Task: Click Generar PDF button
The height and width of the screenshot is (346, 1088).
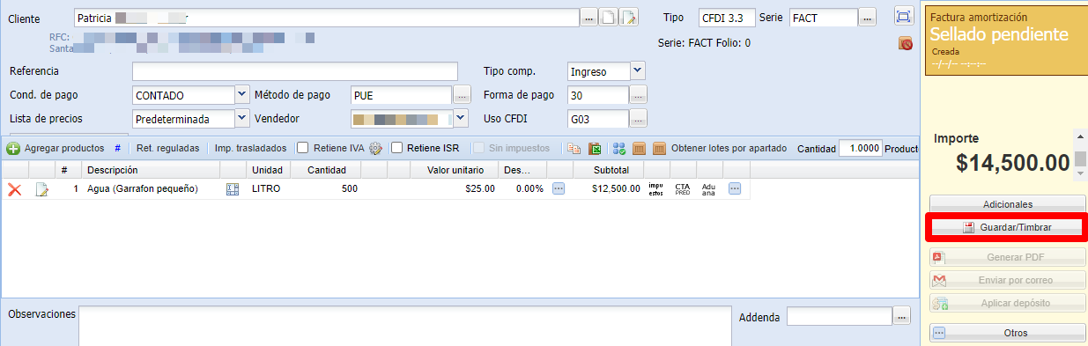Action: (1008, 258)
